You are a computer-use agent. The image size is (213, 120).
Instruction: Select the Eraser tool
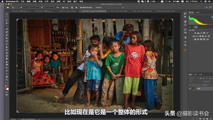point(7,53)
